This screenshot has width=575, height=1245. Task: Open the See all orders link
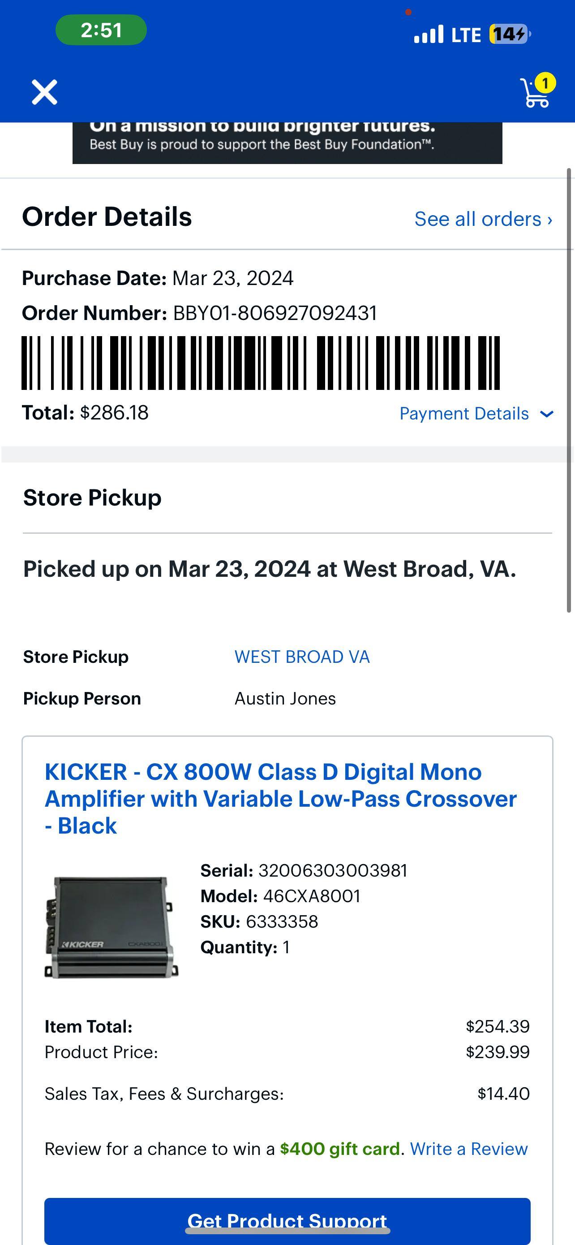pyautogui.click(x=483, y=219)
